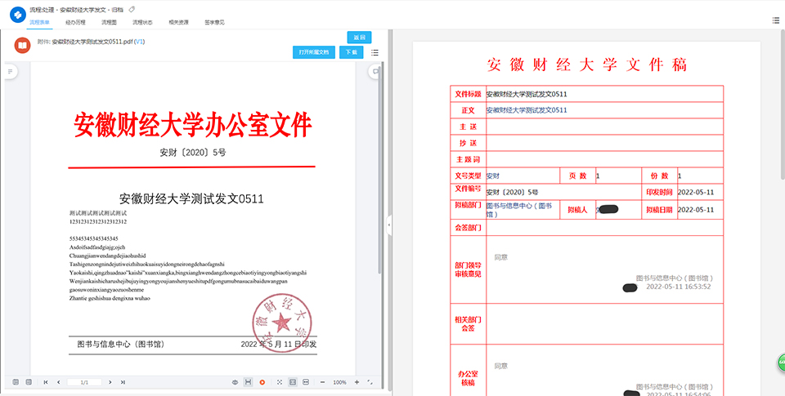785x396 pixels.
Task: Click the blue workflow app logo
Action: (x=17, y=15)
